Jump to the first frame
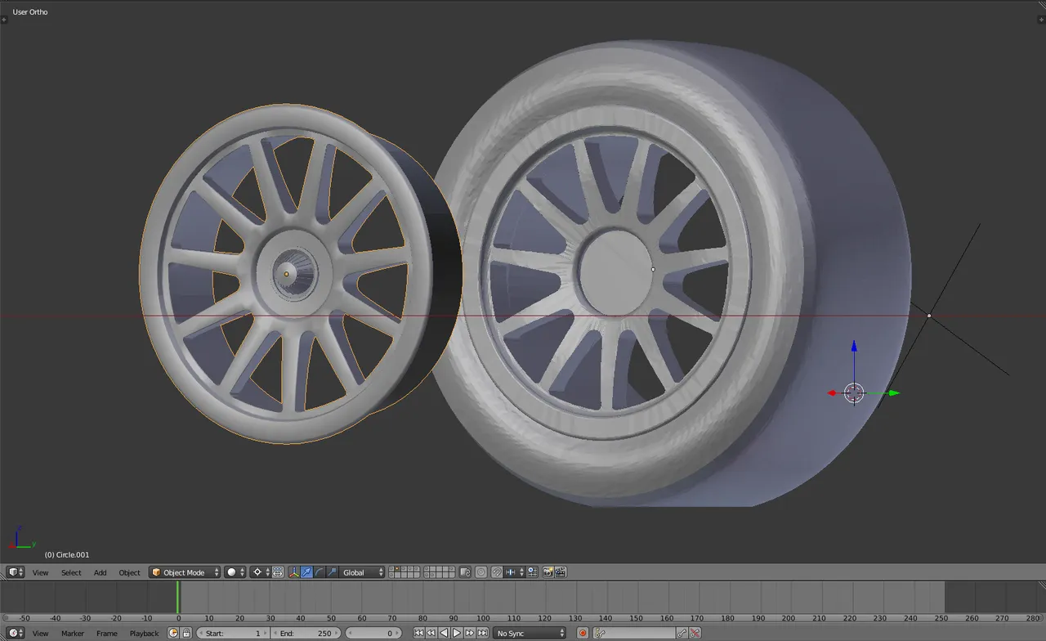The width and height of the screenshot is (1046, 641). coord(418,633)
